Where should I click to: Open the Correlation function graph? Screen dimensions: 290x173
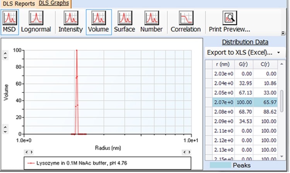186,22
